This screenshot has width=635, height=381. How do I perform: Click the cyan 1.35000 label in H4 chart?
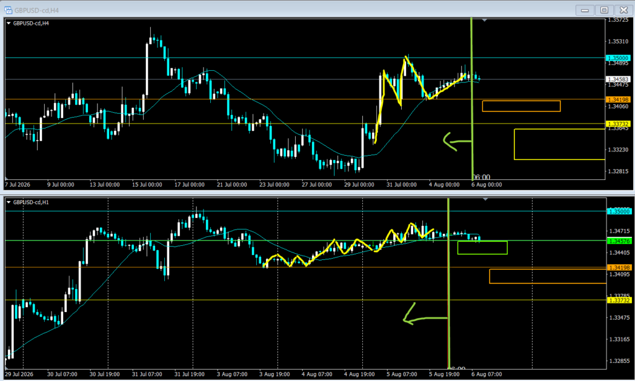tap(618, 58)
